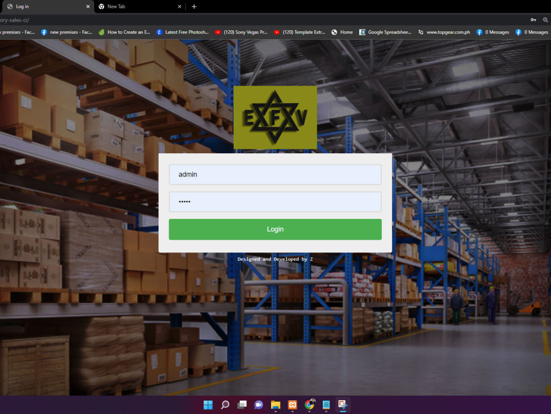Open a new browser tab with plus
551x414 pixels.
click(194, 6)
